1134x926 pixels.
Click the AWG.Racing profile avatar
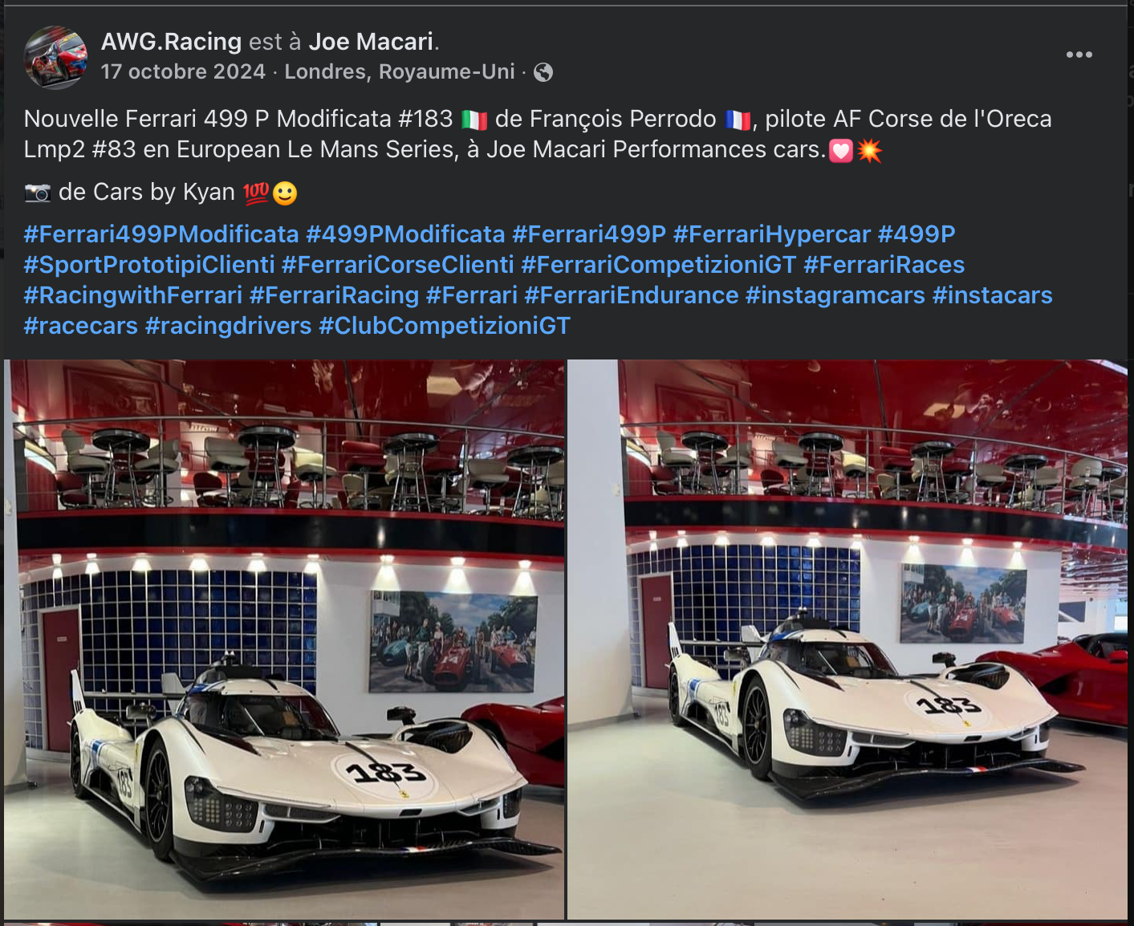[x=55, y=57]
